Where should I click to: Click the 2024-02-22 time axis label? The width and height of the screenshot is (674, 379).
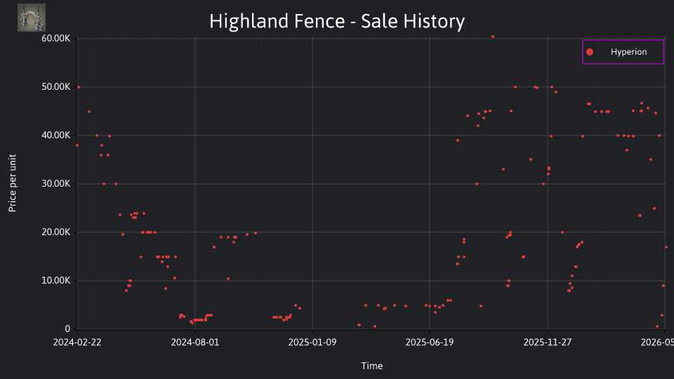(77, 342)
